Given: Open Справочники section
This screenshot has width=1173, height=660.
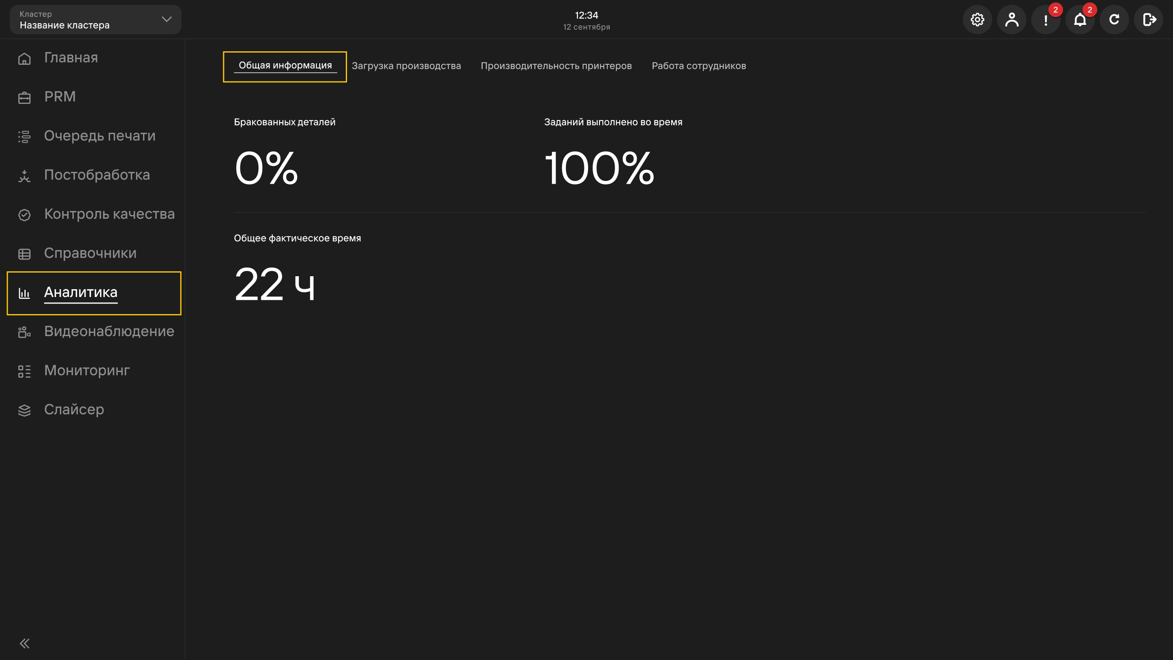Looking at the screenshot, I should 90,253.
